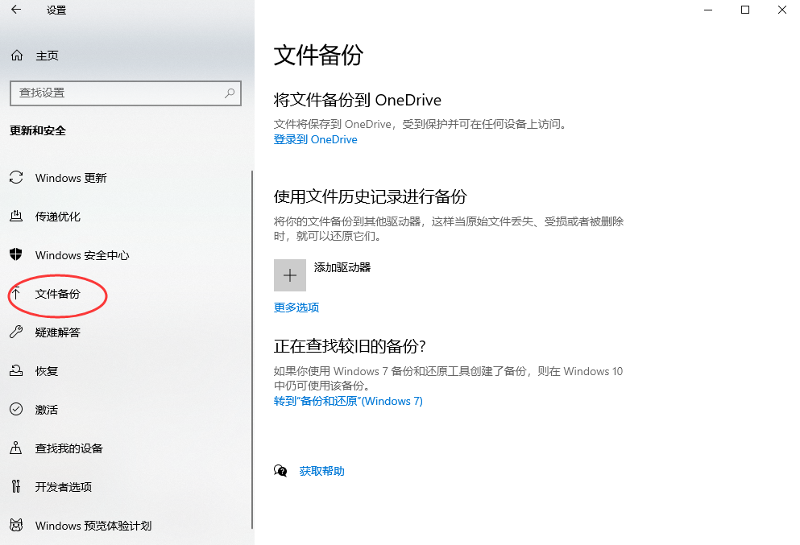This screenshot has height=545, width=800.
Task: Click the wrench icon for 疑难解答
Action: click(16, 332)
